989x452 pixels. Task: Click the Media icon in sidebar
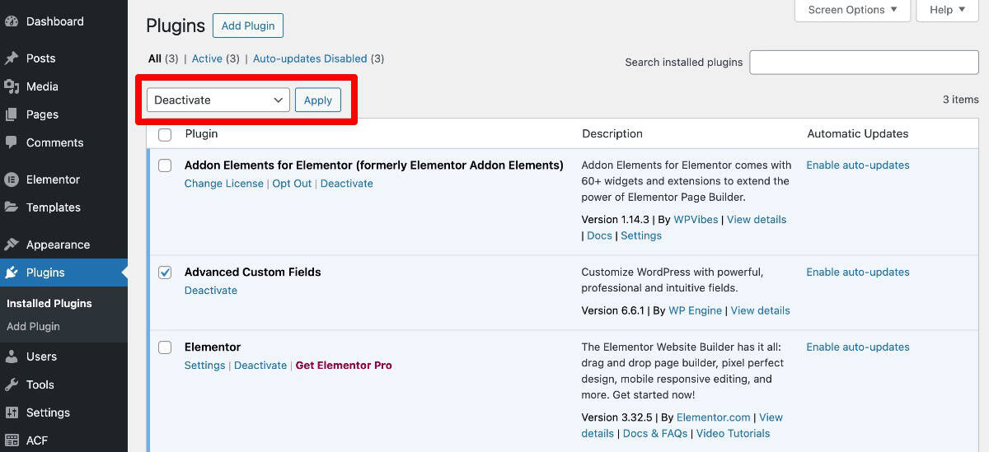(x=12, y=86)
